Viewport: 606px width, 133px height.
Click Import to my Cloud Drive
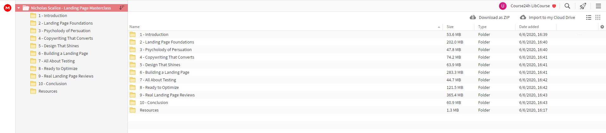[x=548, y=18]
